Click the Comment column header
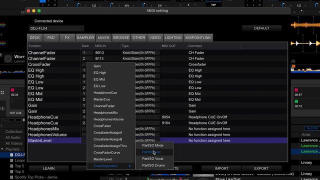This screenshot has height=180, width=320. tap(195, 46)
